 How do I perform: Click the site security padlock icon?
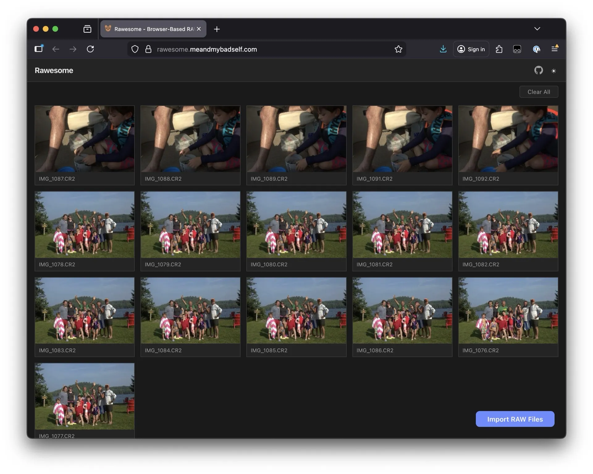coord(148,49)
